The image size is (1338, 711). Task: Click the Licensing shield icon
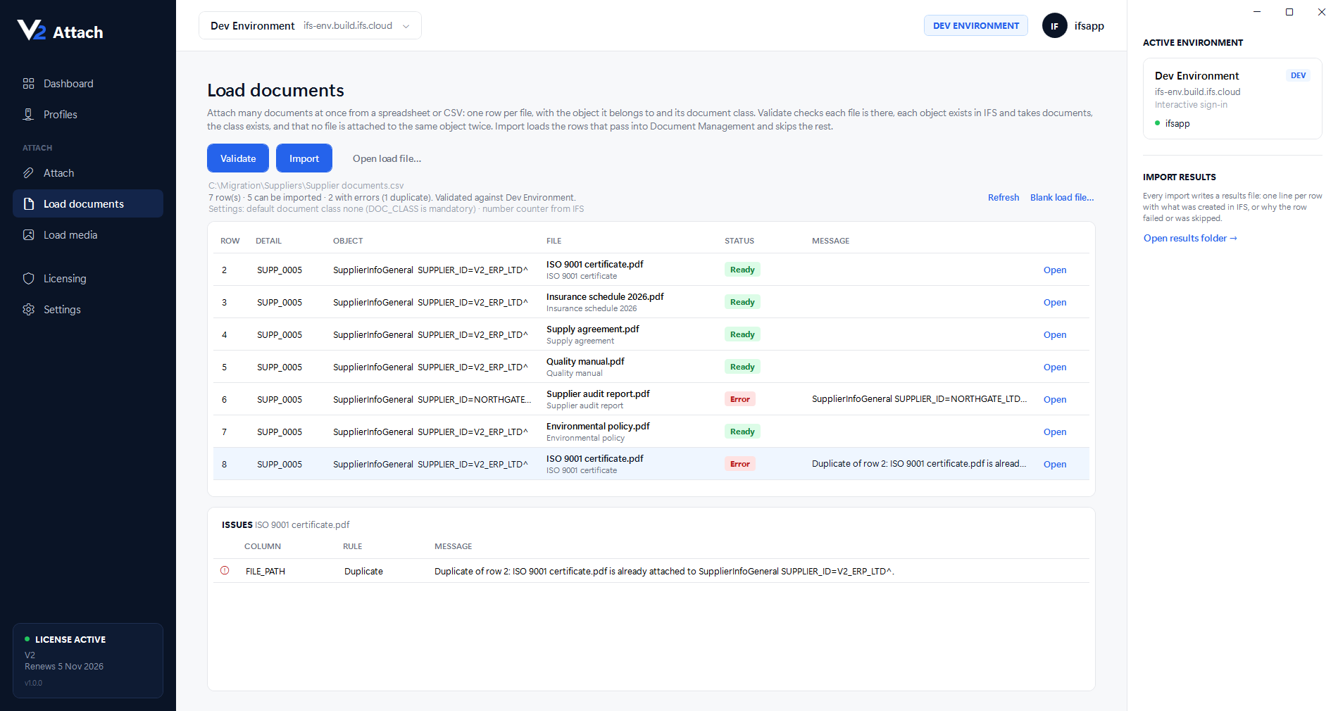click(x=28, y=279)
